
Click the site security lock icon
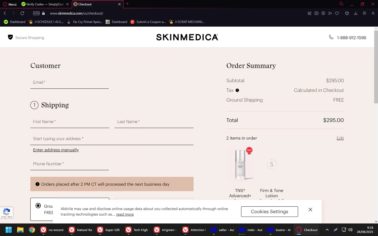43,13
